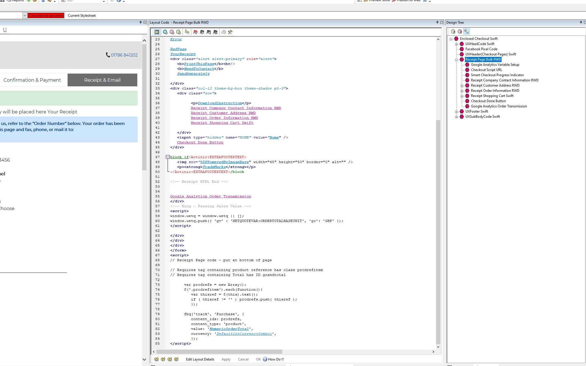Click the insert condition block icon (green)
The height and width of the screenshot is (366, 586).
point(179,32)
